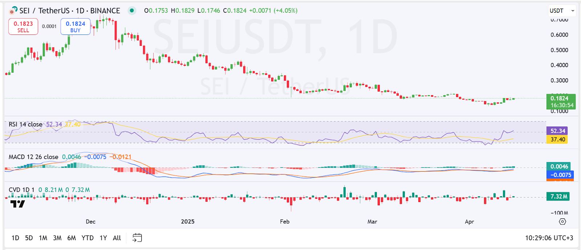
Task: Select the 1M time range
Action: coord(43,238)
